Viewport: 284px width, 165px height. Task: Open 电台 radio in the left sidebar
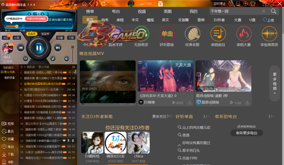point(7,147)
